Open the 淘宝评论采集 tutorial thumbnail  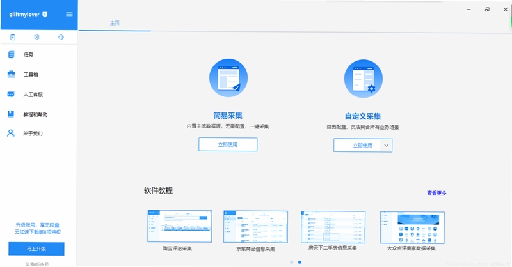(x=180, y=226)
